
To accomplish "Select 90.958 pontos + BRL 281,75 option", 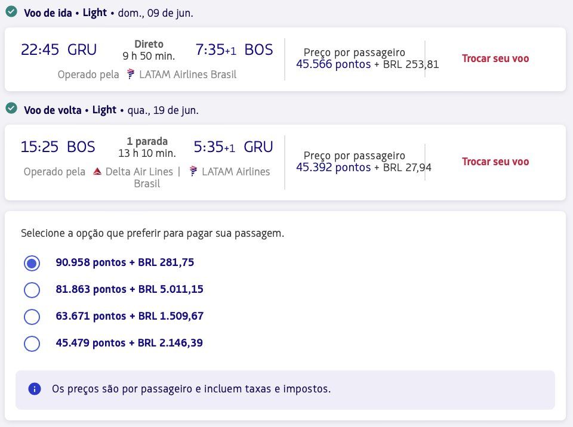I will click(32, 263).
